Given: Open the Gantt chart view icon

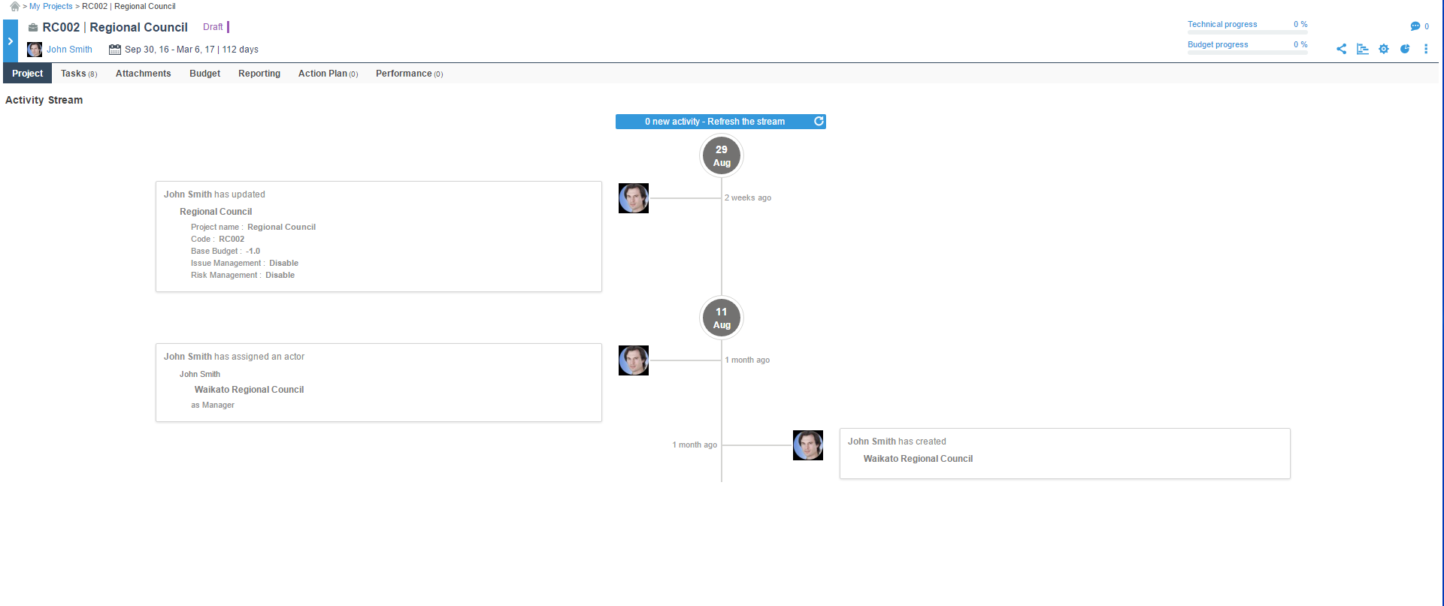Looking at the screenshot, I should (x=1362, y=49).
